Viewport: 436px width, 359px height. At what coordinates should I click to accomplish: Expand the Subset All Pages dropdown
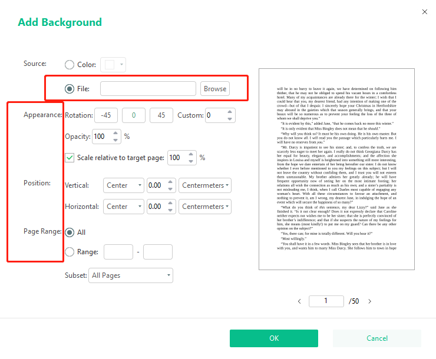coord(131,275)
